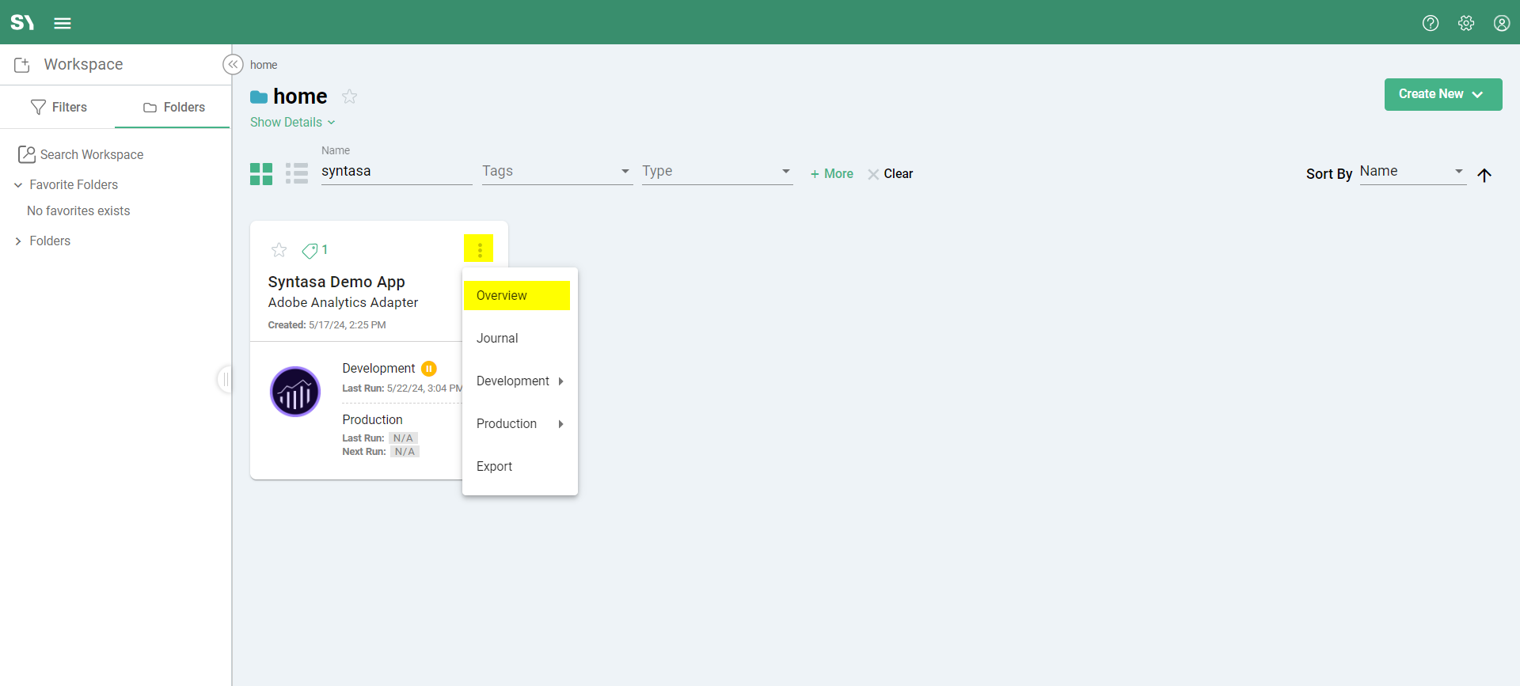Star the Syntasa Demo App card
This screenshot has height=686, width=1520.
[x=279, y=251]
